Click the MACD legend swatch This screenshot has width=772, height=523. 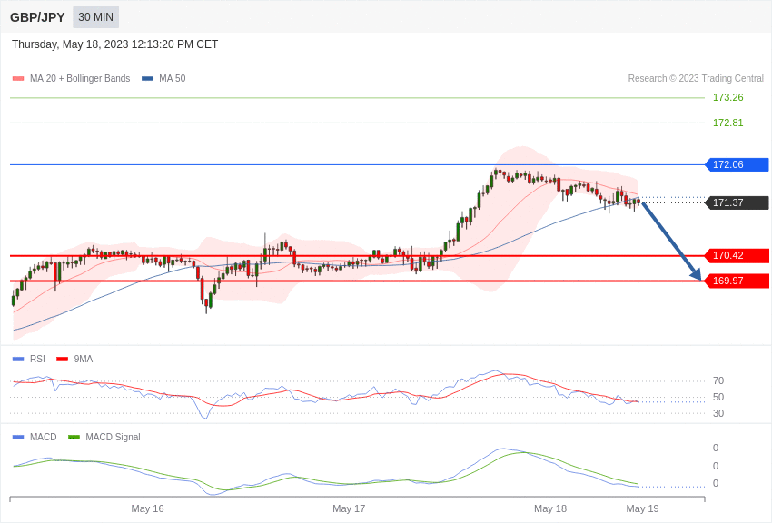click(x=18, y=437)
